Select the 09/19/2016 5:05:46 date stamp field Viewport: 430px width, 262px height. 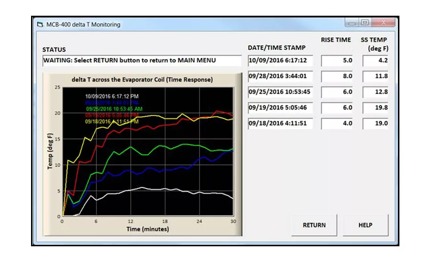280,108
